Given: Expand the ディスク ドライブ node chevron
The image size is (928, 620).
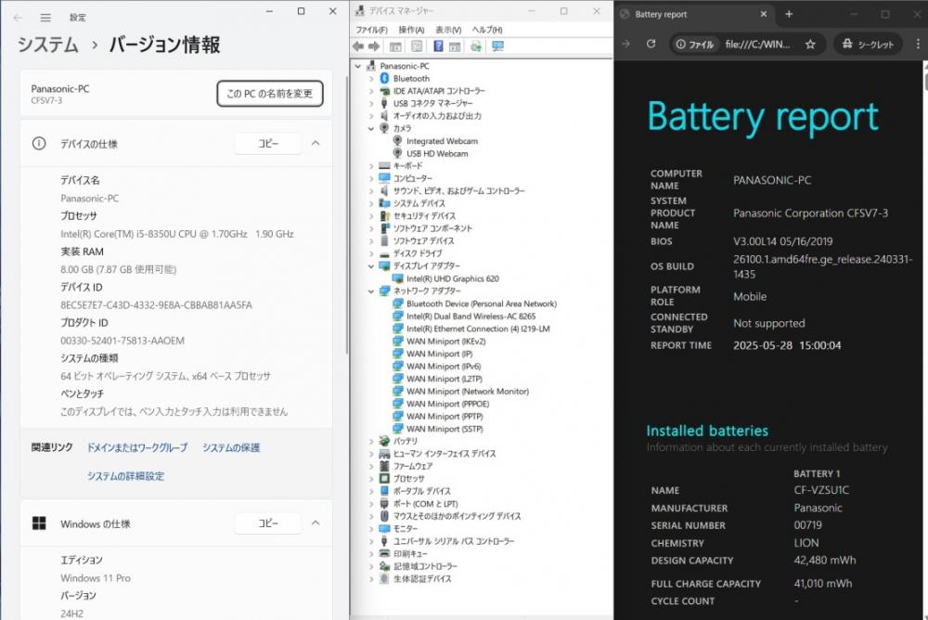Looking at the screenshot, I should click(x=371, y=253).
